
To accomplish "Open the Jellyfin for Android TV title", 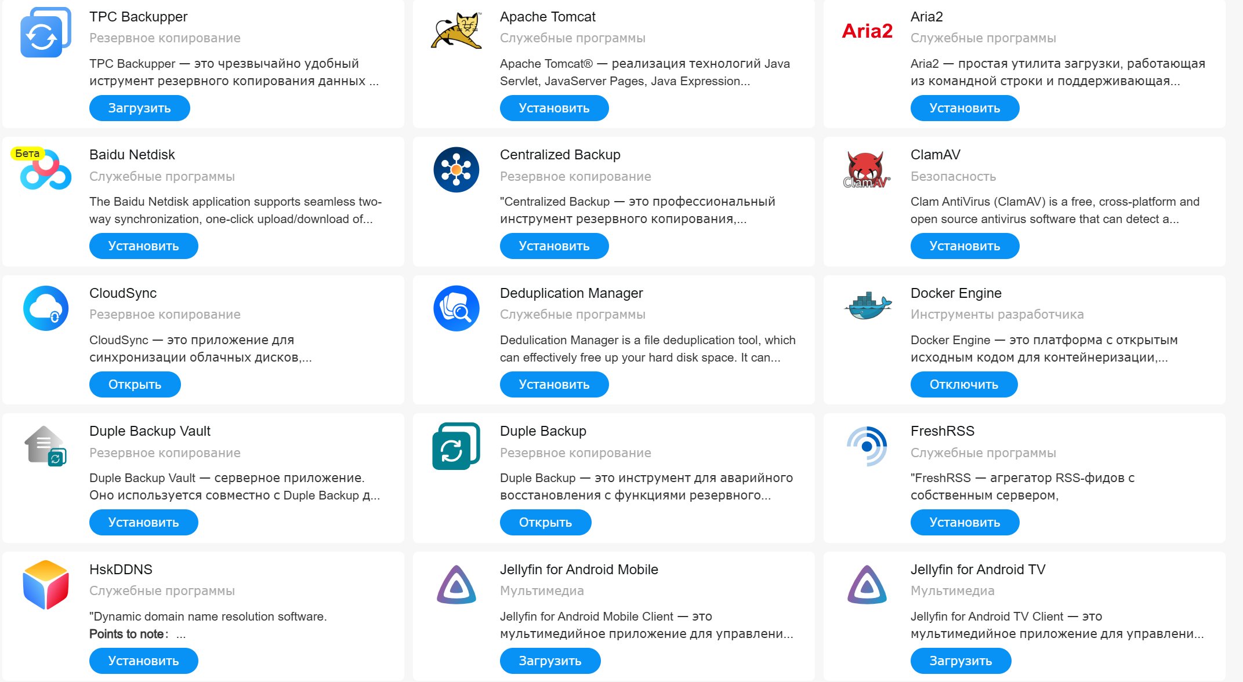I will pyautogui.click(x=977, y=570).
